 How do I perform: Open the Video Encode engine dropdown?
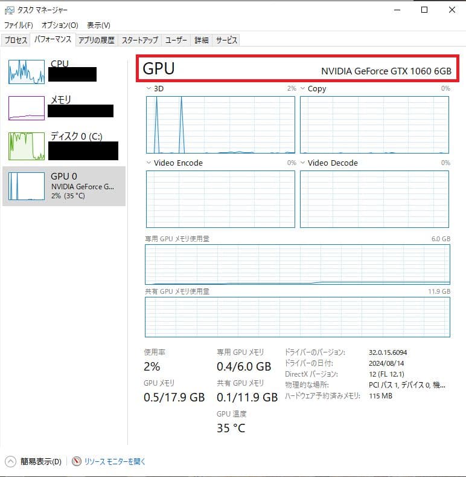tap(148, 163)
